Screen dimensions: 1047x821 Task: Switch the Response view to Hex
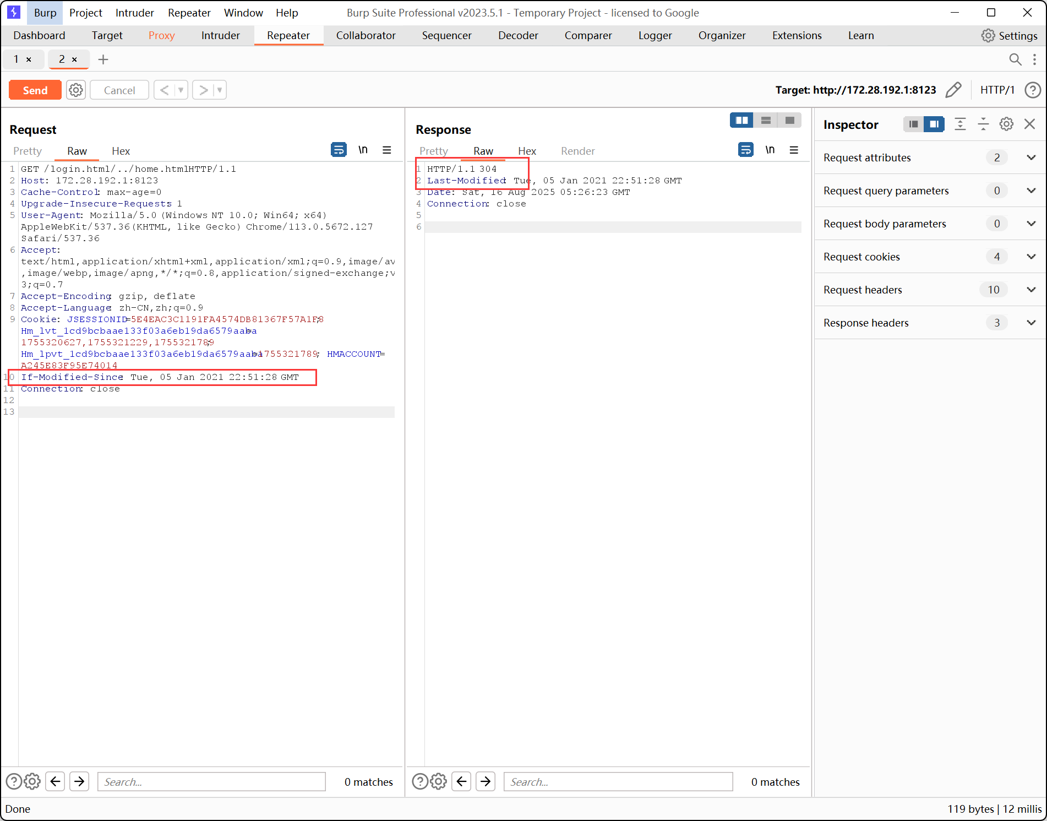point(527,151)
